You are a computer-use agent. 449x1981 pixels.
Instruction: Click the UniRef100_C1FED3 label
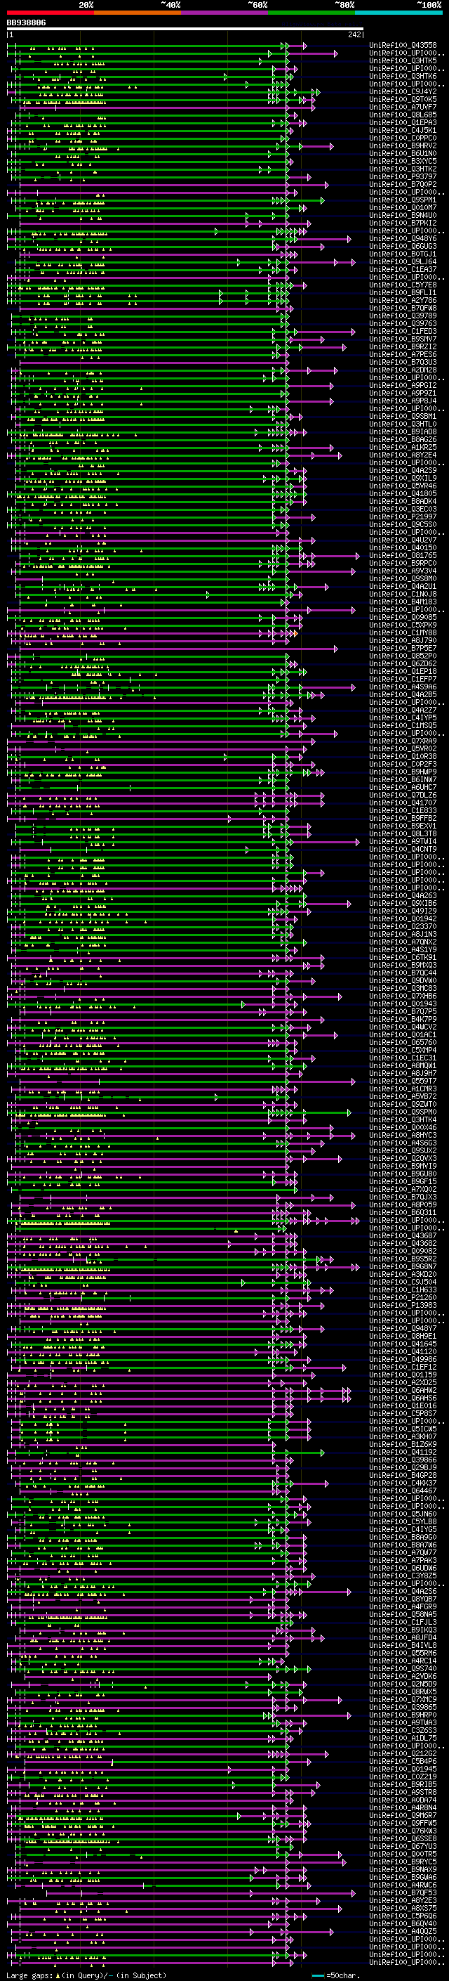[x=402, y=332]
